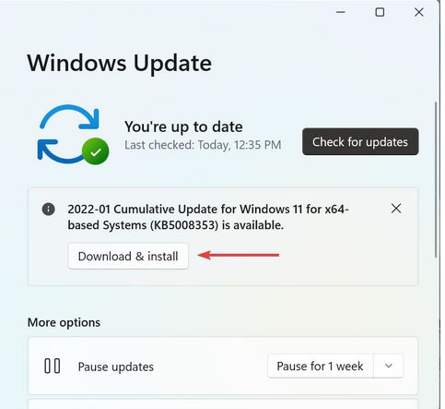
Task: Click the blue sync arrows icon
Action: [x=69, y=134]
